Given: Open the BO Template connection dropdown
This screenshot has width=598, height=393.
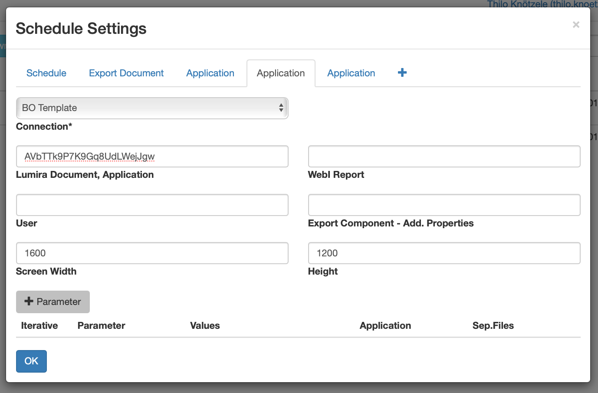Looking at the screenshot, I should 152,108.
